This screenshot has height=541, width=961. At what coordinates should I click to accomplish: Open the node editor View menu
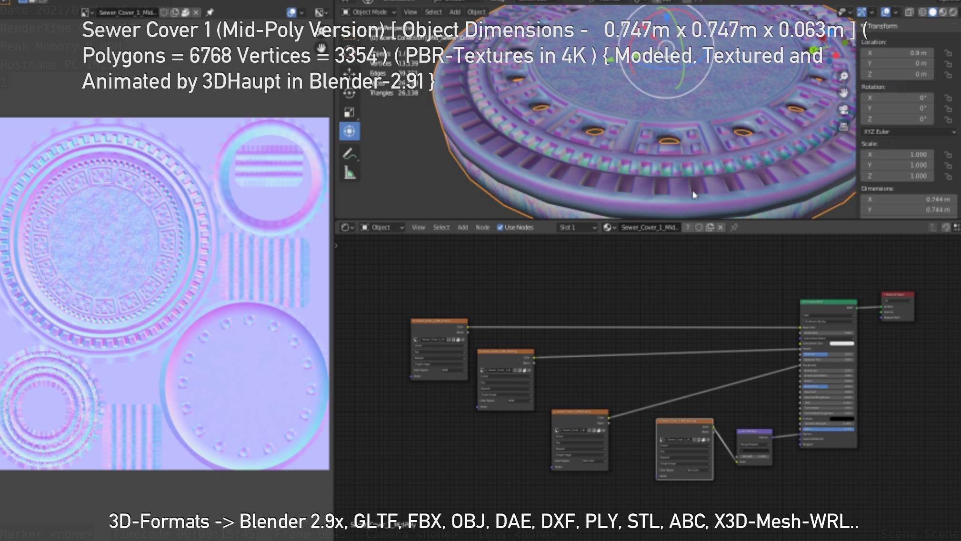coord(419,228)
